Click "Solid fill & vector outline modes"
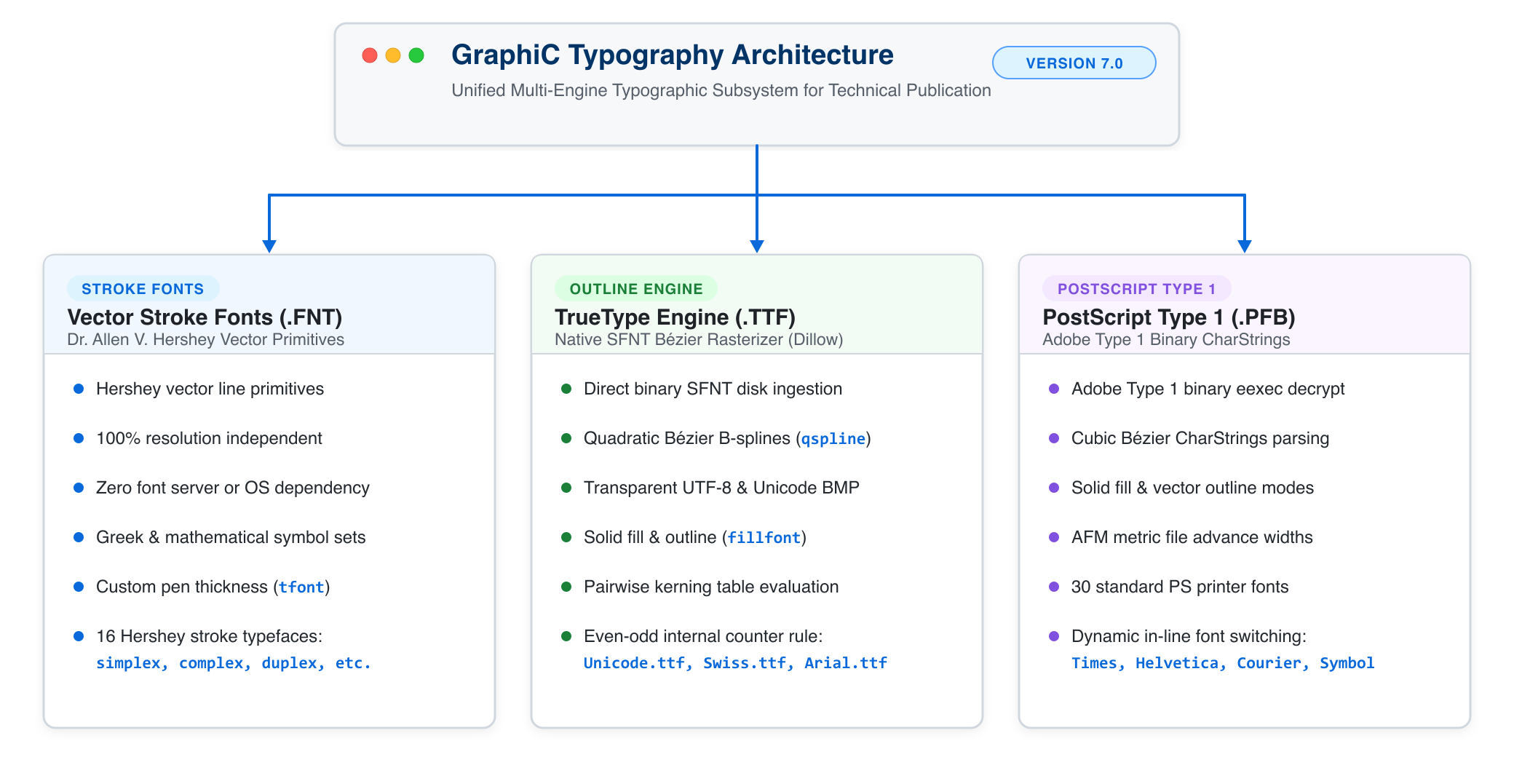1514x757 pixels. click(x=1192, y=488)
